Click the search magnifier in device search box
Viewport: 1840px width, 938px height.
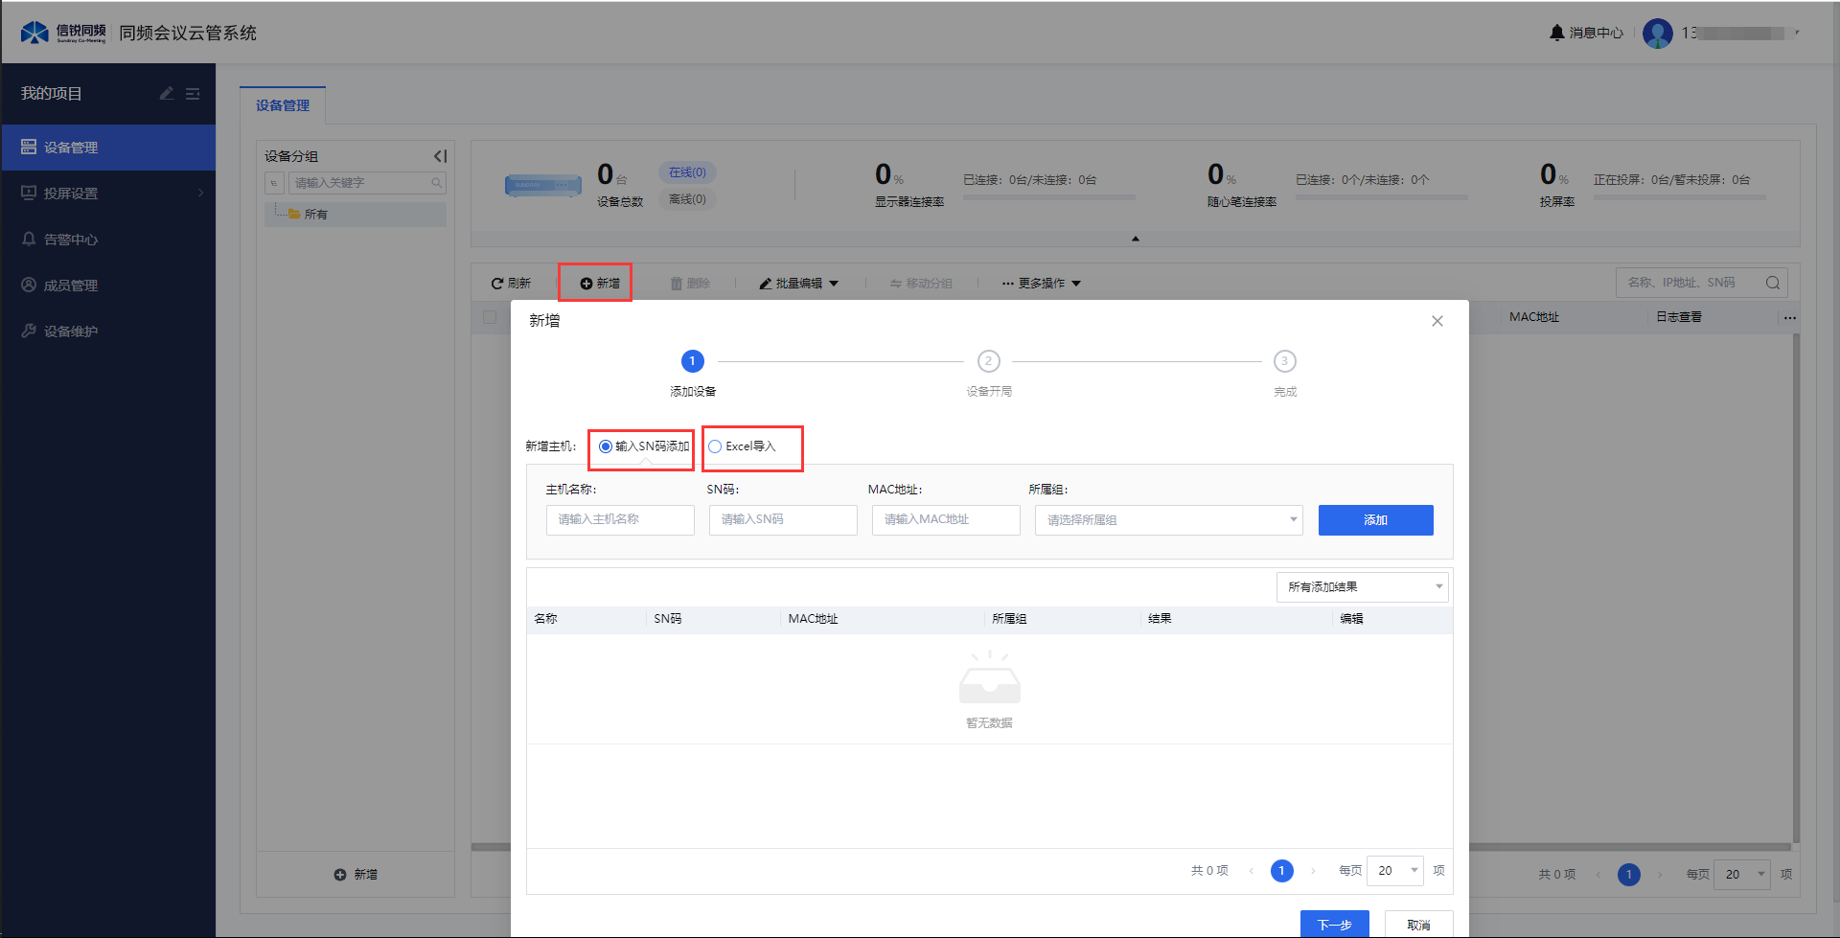[x=1772, y=283]
